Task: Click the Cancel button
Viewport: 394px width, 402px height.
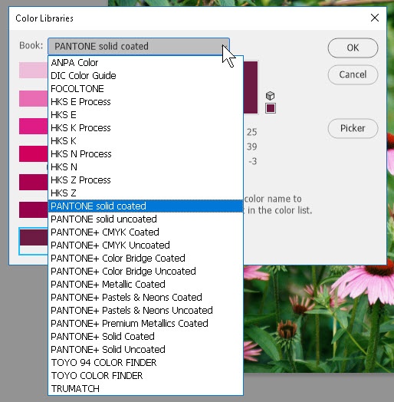Action: coord(353,74)
